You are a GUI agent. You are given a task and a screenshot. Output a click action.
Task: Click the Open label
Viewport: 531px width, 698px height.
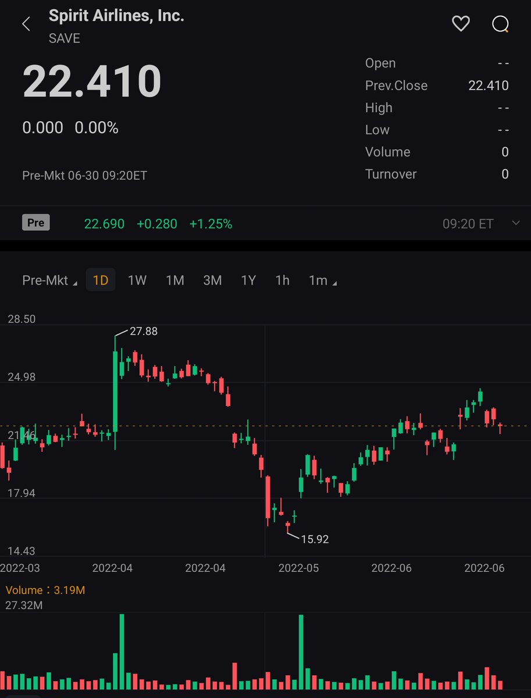pos(380,63)
